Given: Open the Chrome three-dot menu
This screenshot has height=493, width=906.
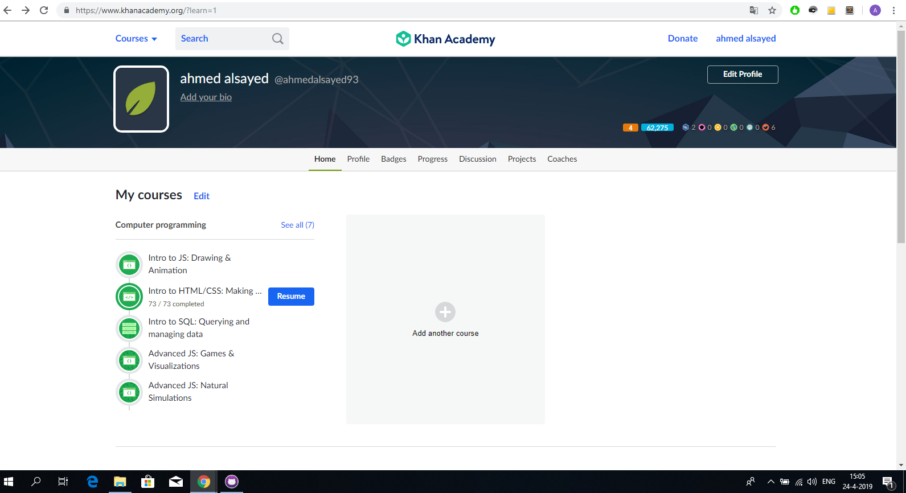Looking at the screenshot, I should [894, 10].
